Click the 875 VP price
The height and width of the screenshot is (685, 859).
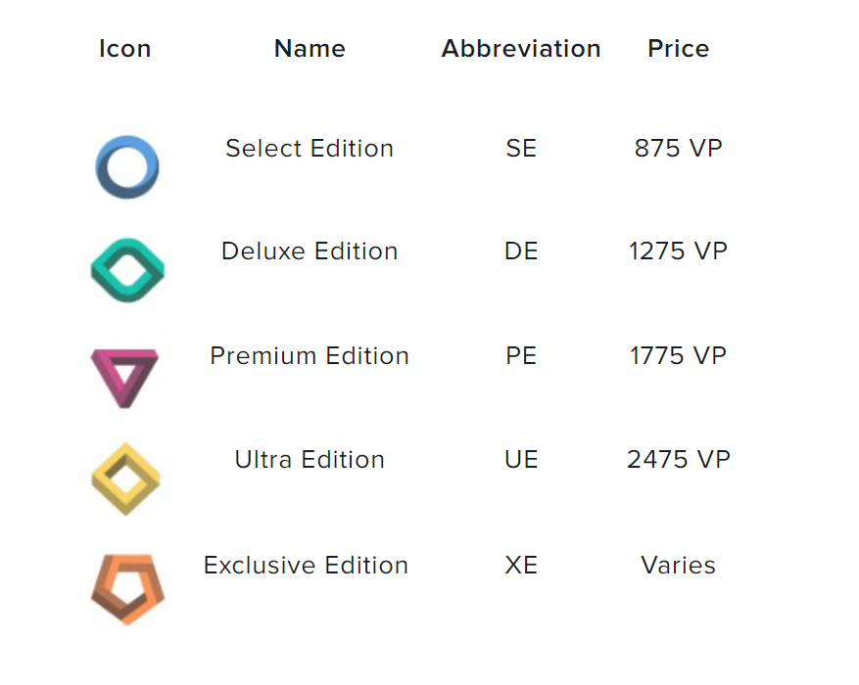(x=678, y=149)
